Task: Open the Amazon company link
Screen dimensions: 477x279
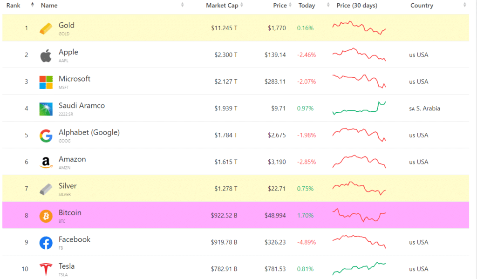Action: click(x=72, y=159)
